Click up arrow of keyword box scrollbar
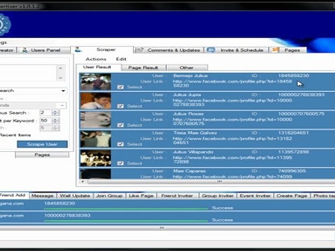The height and width of the screenshot is (251, 335). [x=61, y=68]
